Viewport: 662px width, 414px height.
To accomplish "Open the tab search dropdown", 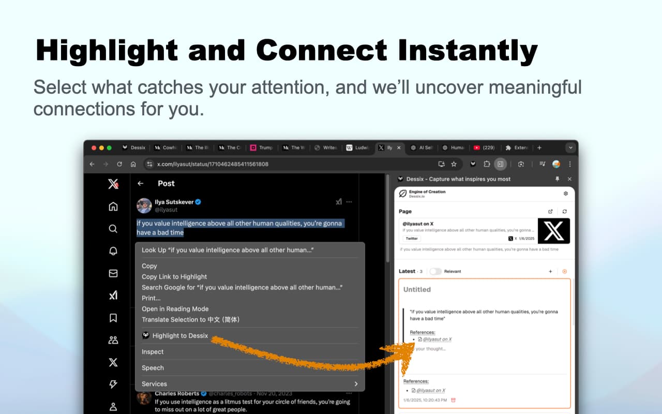I will tap(570, 147).
